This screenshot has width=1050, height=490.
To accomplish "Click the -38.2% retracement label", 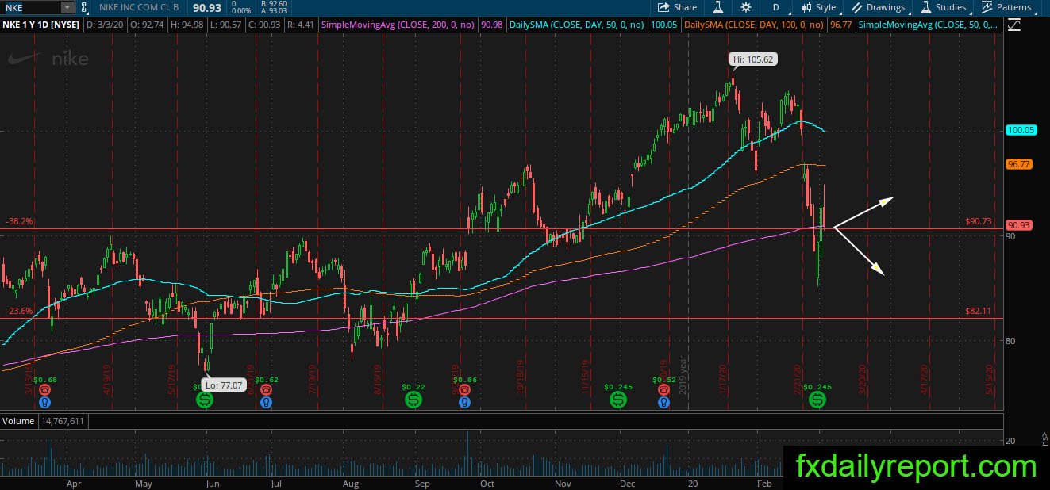I will 18,222.
